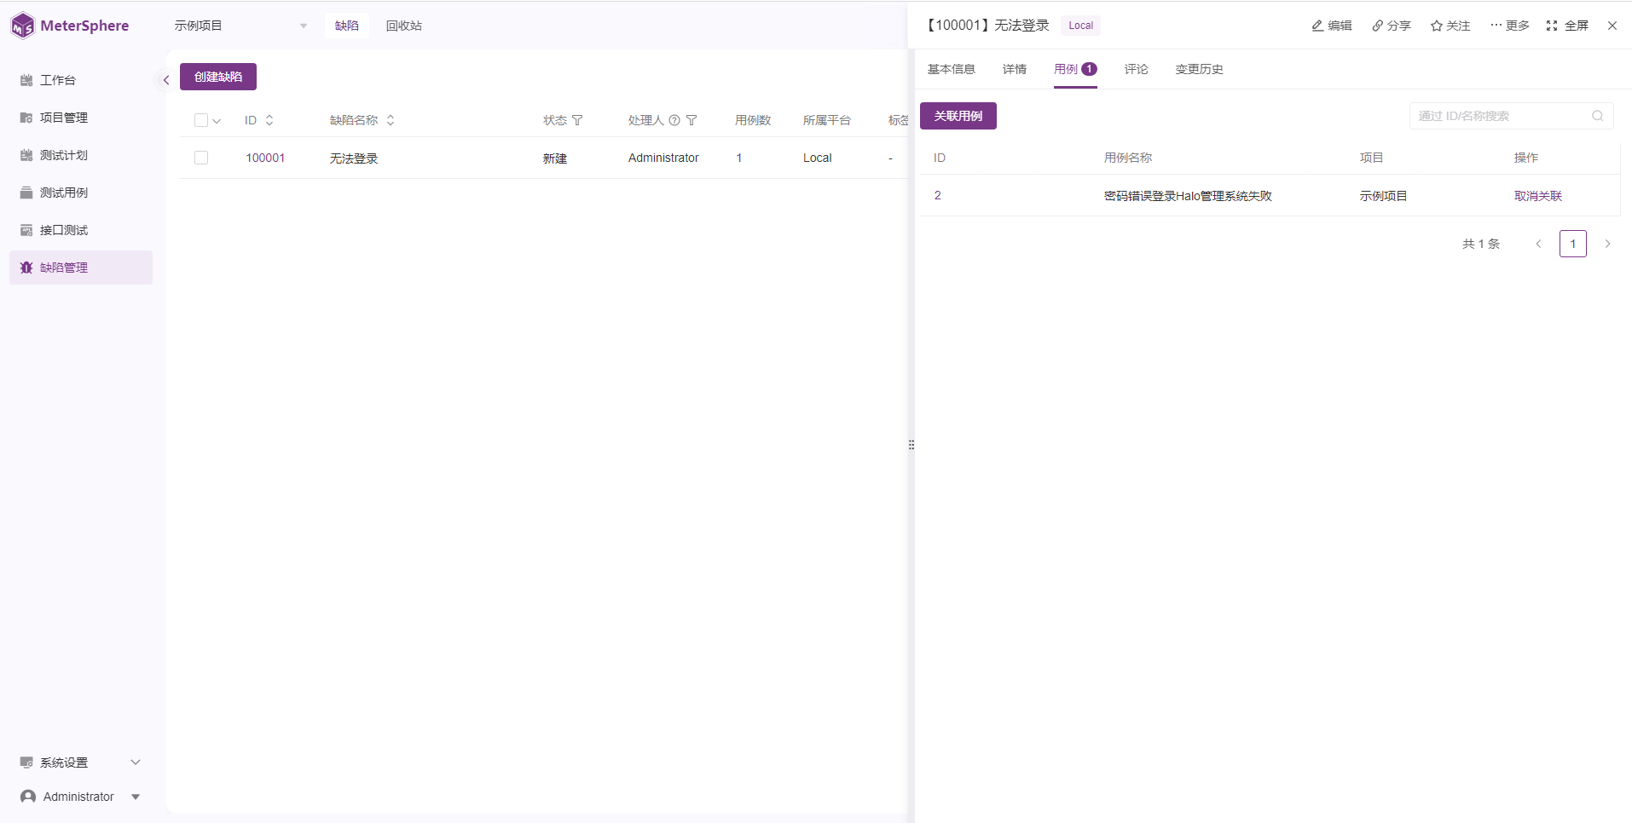Sort the table by ID column arrows
The image size is (1632, 823).
269,120
